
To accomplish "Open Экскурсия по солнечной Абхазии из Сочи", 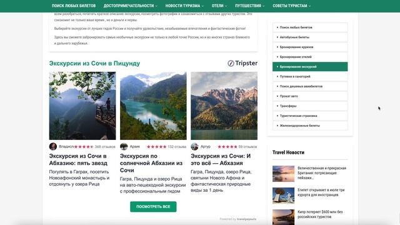I will pos(151,163).
